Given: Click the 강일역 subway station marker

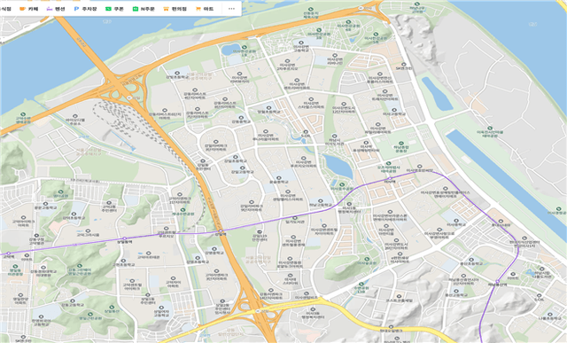Looking at the screenshot, I should (x=221, y=230).
